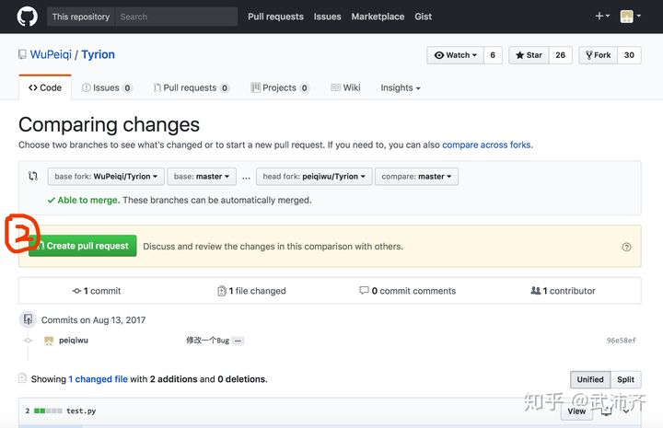Click the Star button
Viewport: 663px width, 428px height.
(x=529, y=55)
